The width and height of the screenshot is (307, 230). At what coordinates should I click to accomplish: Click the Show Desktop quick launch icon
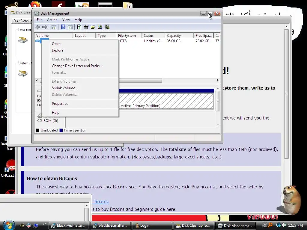[x=36, y=226]
